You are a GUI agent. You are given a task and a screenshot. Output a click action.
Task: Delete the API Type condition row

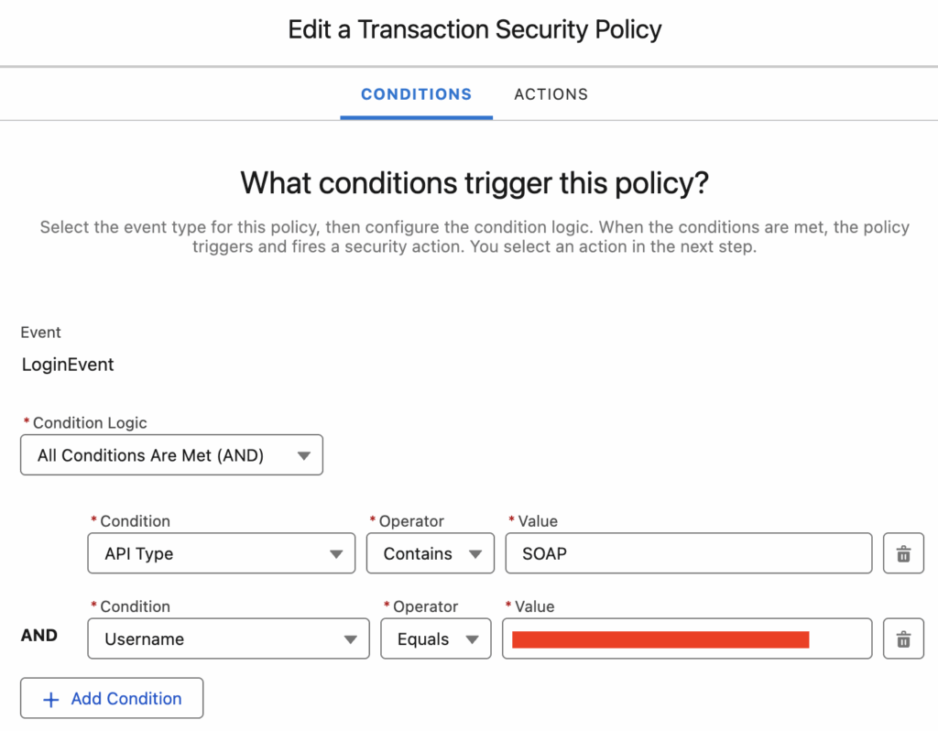pyautogui.click(x=903, y=554)
